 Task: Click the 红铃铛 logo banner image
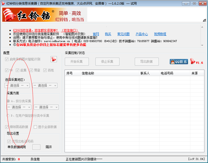45,15
